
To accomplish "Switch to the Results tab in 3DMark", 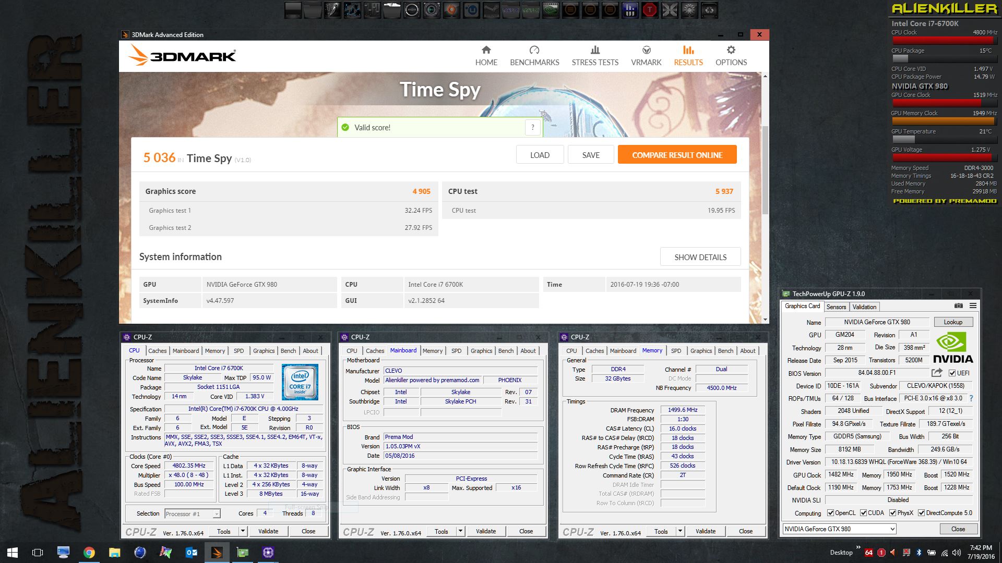I will point(688,56).
